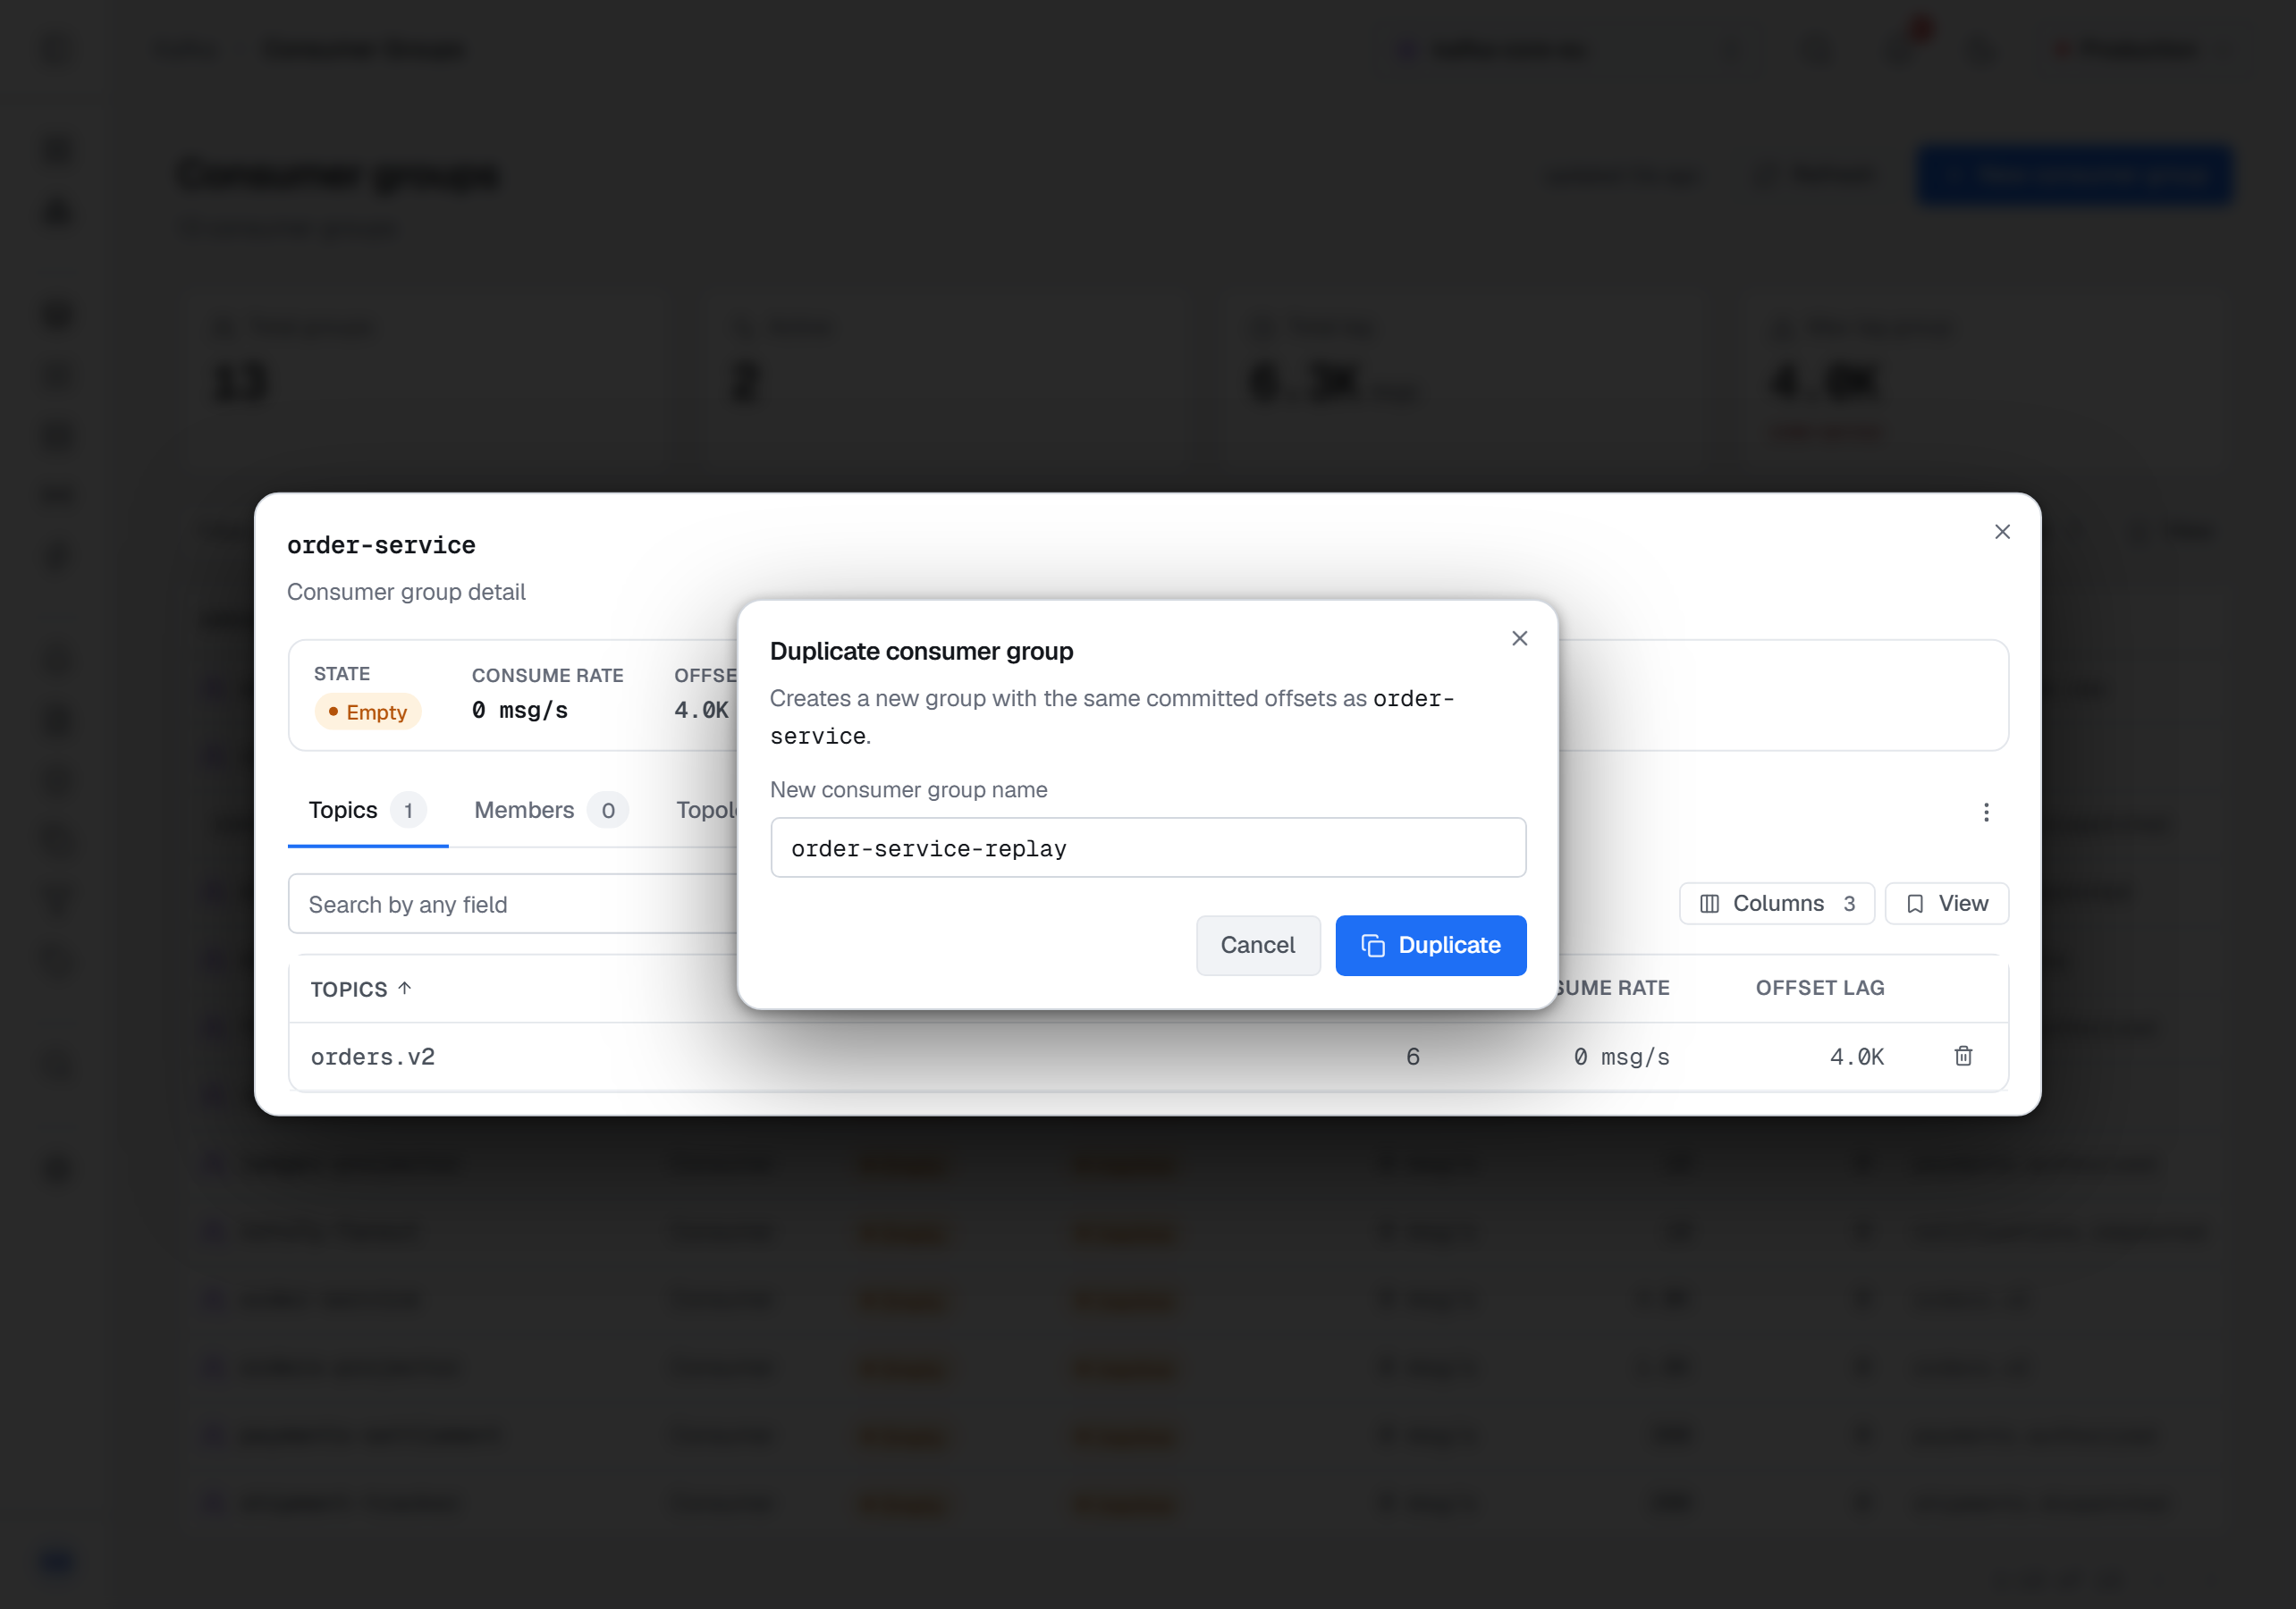Click the 4.0K offset lag cell

(x=1857, y=1057)
